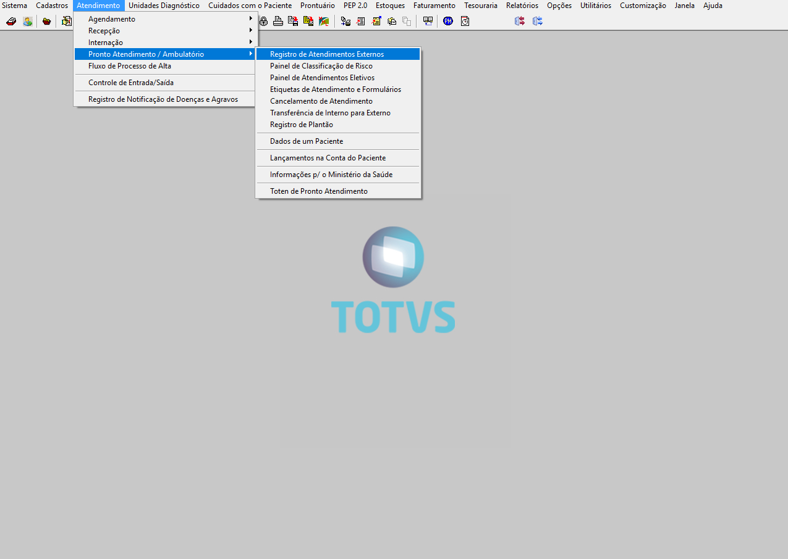788x559 pixels.
Task: Open Registro de Notificação de Doenças e Agravos
Action: click(165, 99)
